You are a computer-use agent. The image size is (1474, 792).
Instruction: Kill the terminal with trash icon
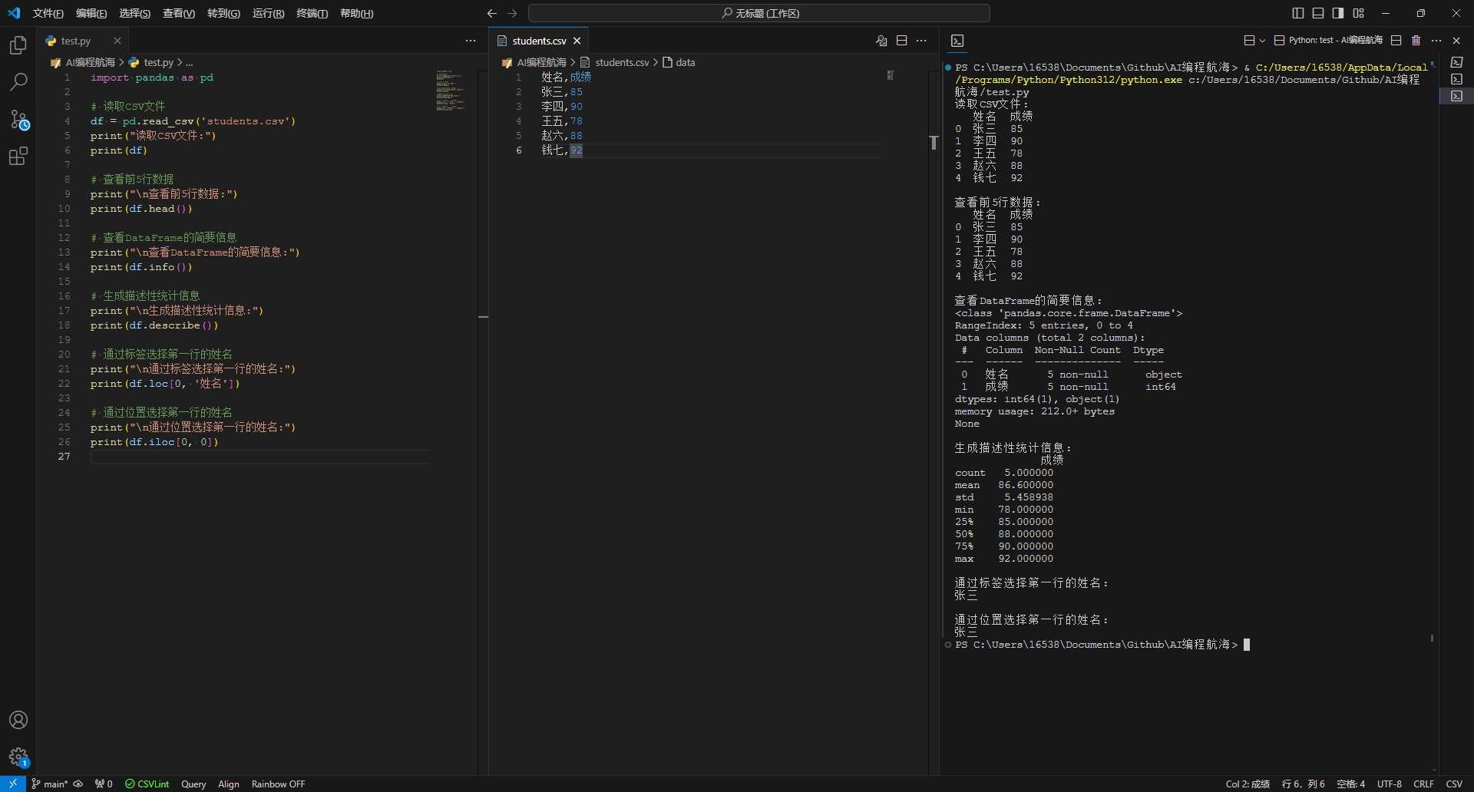click(x=1416, y=41)
